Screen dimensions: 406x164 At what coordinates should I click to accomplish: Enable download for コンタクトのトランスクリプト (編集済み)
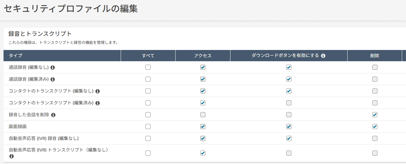[289, 103]
